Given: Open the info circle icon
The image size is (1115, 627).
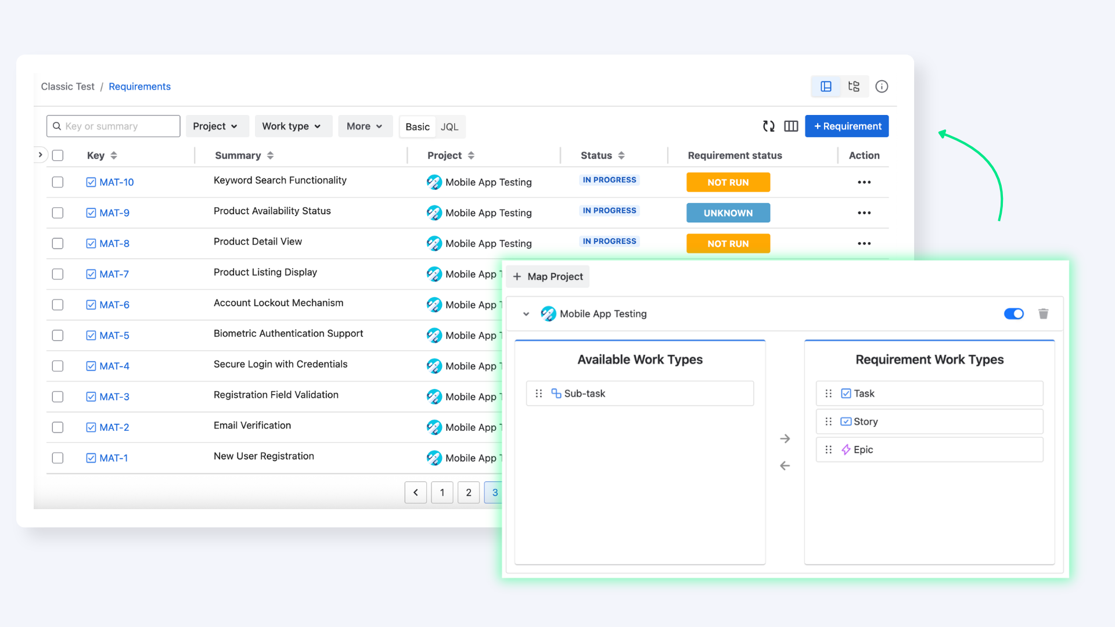Looking at the screenshot, I should coord(882,87).
